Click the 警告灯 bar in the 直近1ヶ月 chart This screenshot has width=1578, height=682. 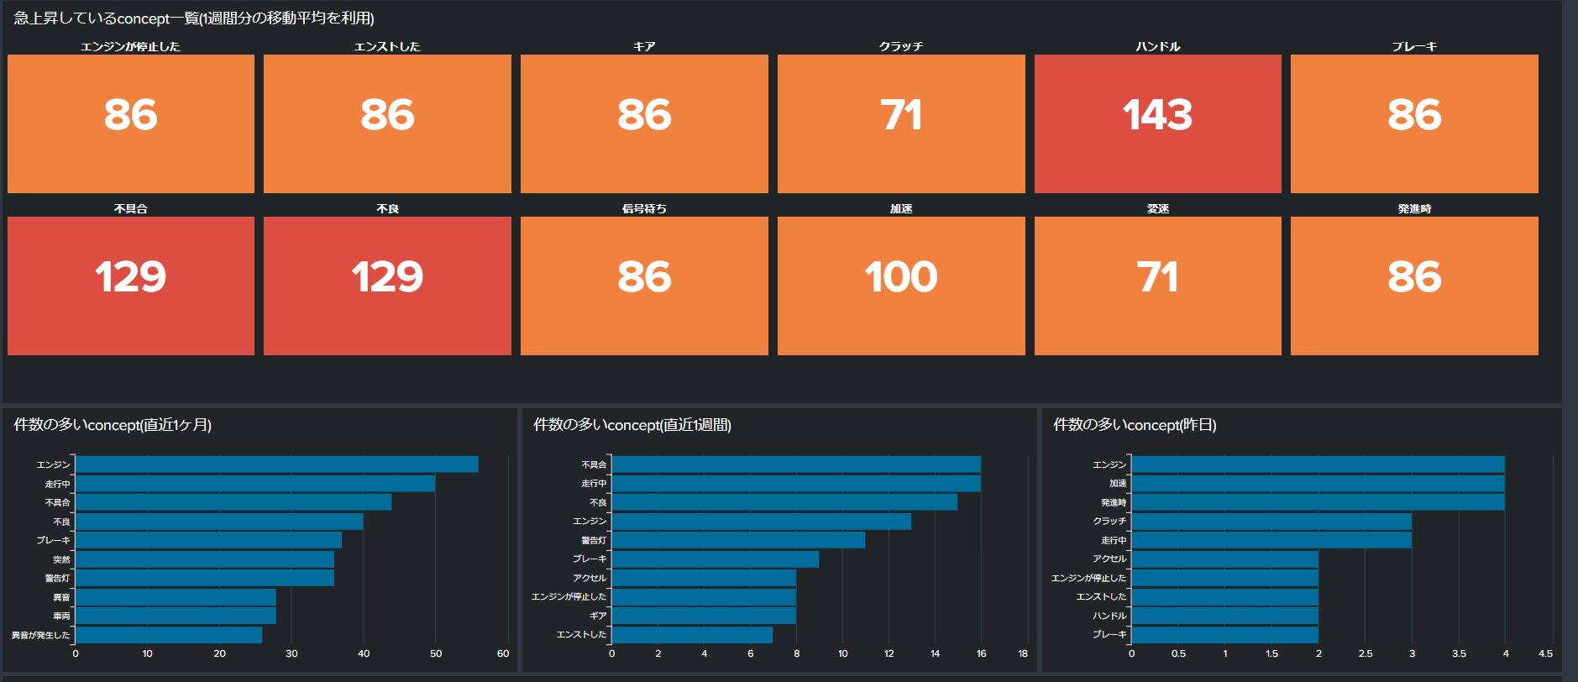coord(205,578)
